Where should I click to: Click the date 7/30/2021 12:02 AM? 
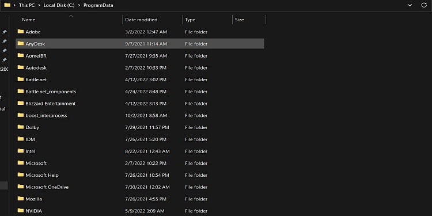[x=147, y=187]
